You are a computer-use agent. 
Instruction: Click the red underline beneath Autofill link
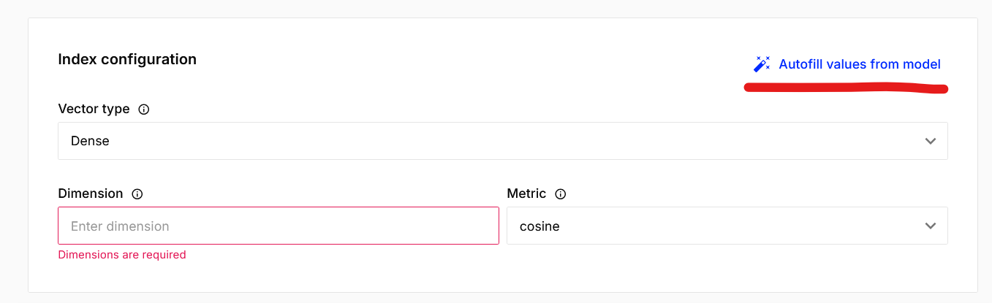pyautogui.click(x=846, y=88)
